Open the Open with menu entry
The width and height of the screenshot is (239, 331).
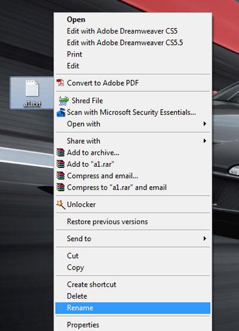pos(133,124)
